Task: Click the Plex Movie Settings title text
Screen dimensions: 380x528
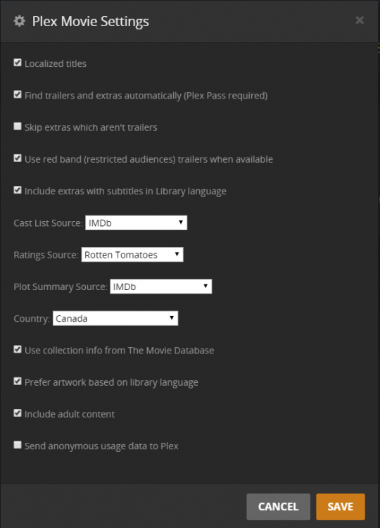Action: [91, 21]
